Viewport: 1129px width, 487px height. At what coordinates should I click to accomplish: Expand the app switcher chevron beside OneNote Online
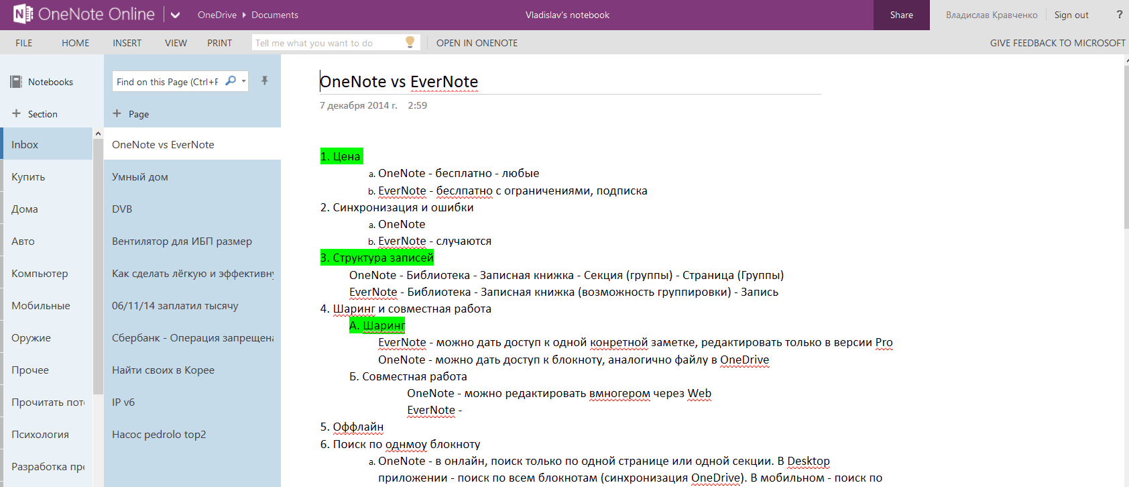(175, 15)
